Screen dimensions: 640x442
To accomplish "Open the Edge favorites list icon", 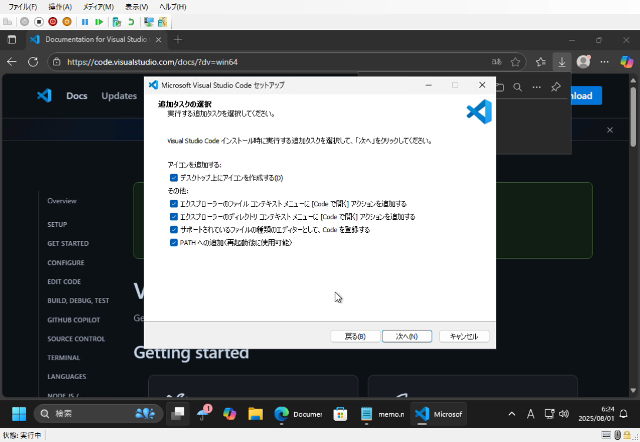I will (541, 62).
